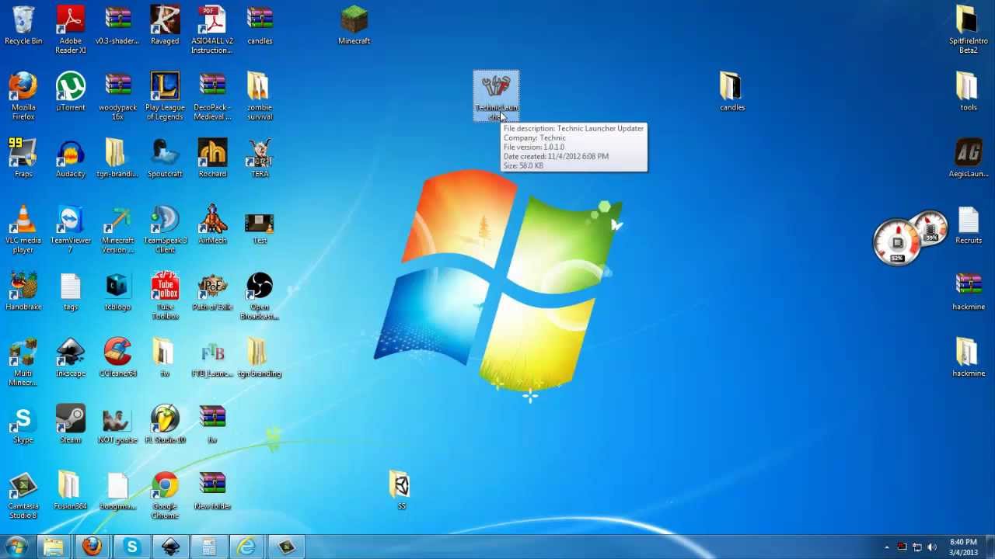Select the Spoutcraft desktop icon
This screenshot has height=559, width=995.
tap(165, 158)
